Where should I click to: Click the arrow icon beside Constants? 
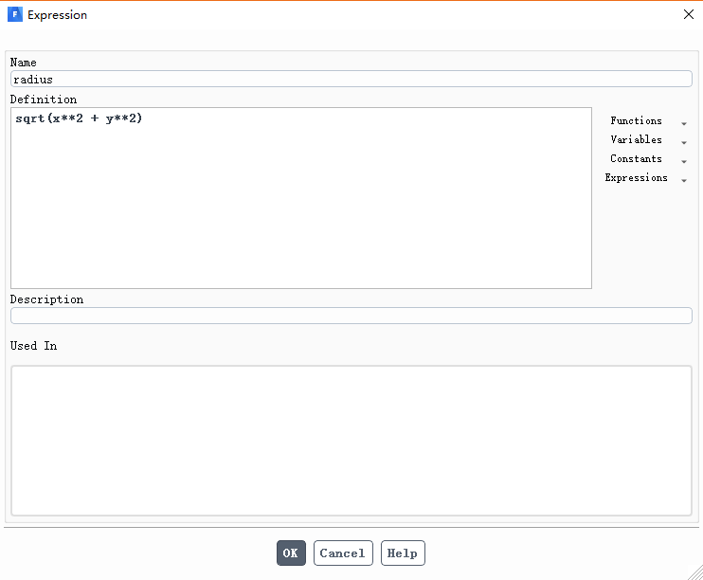tap(684, 161)
